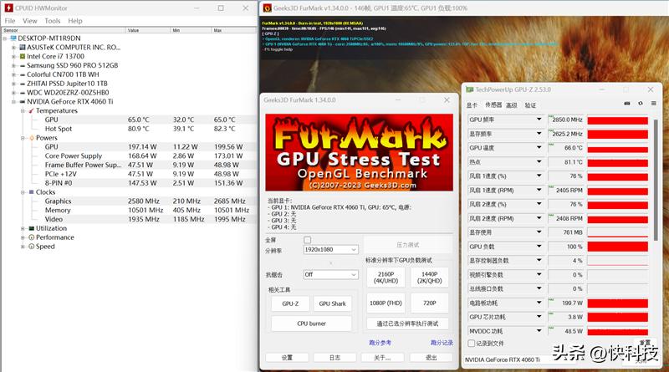Click the Powers category icon
The height and width of the screenshot is (372, 669).
(x=32, y=138)
